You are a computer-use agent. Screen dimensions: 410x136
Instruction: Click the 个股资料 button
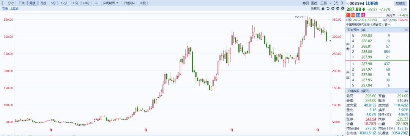pyautogui.click(x=129, y=3)
